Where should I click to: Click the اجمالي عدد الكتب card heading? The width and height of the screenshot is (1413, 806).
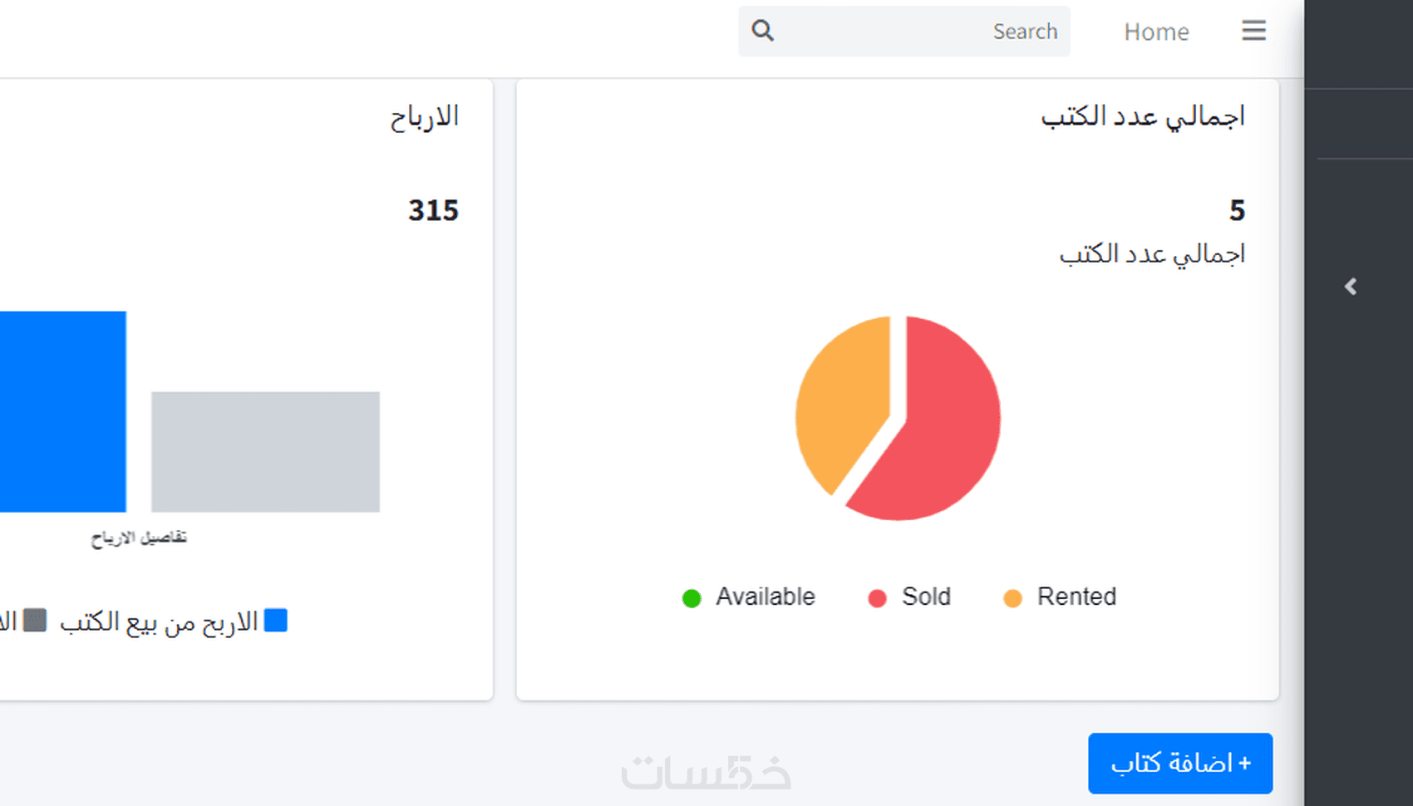click(1143, 116)
